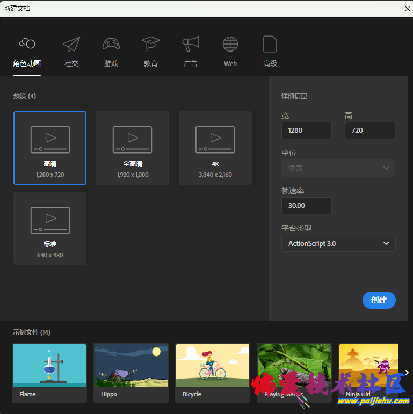The height and width of the screenshot is (414, 413).
Task: Select the 标准 640 x 480 preset
Action: coord(50,228)
